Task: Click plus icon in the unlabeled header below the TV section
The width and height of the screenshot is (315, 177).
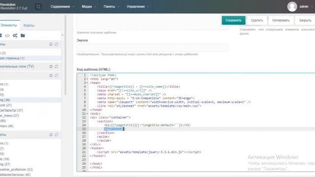Action: (51, 75)
